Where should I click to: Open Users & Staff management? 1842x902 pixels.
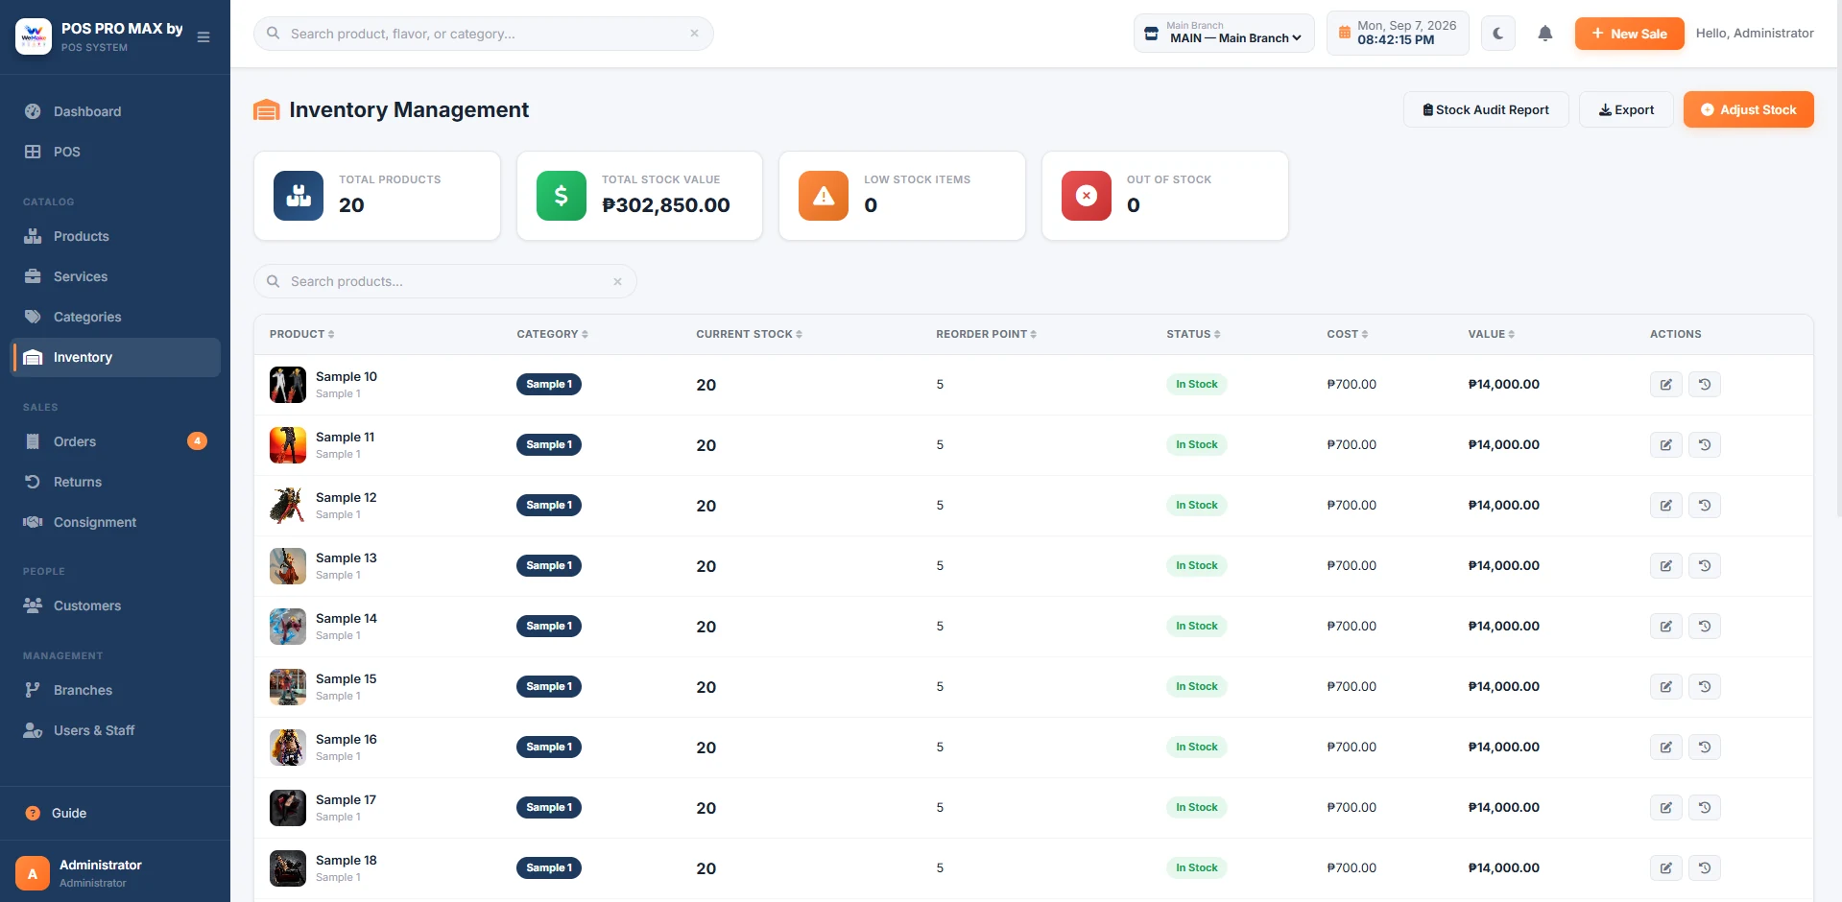coord(115,730)
